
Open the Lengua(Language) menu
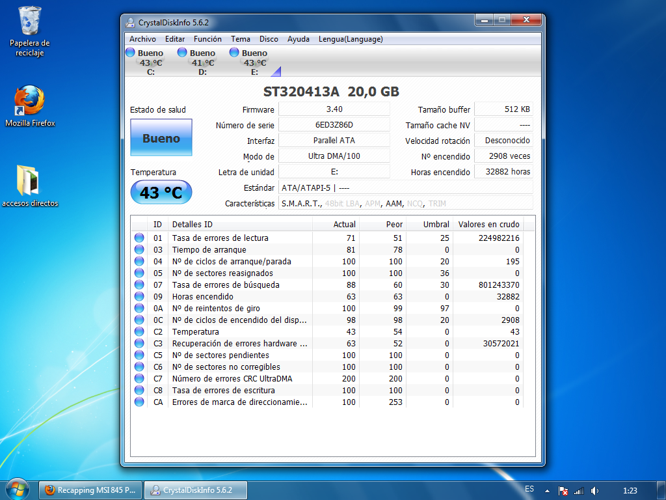click(x=351, y=39)
